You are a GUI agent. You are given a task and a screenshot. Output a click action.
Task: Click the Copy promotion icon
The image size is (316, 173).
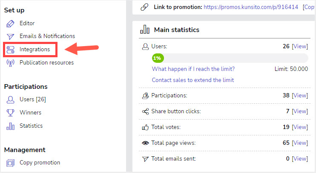10,163
